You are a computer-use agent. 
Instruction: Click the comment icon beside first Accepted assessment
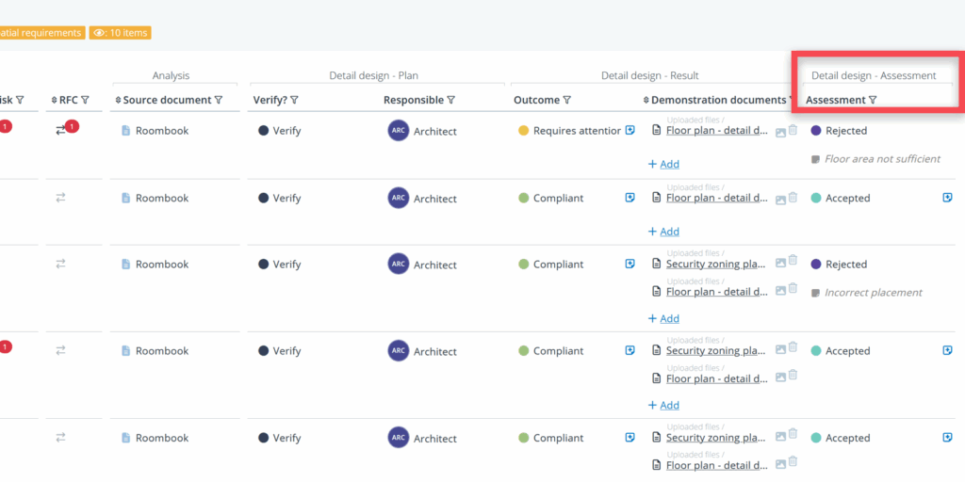tap(947, 198)
